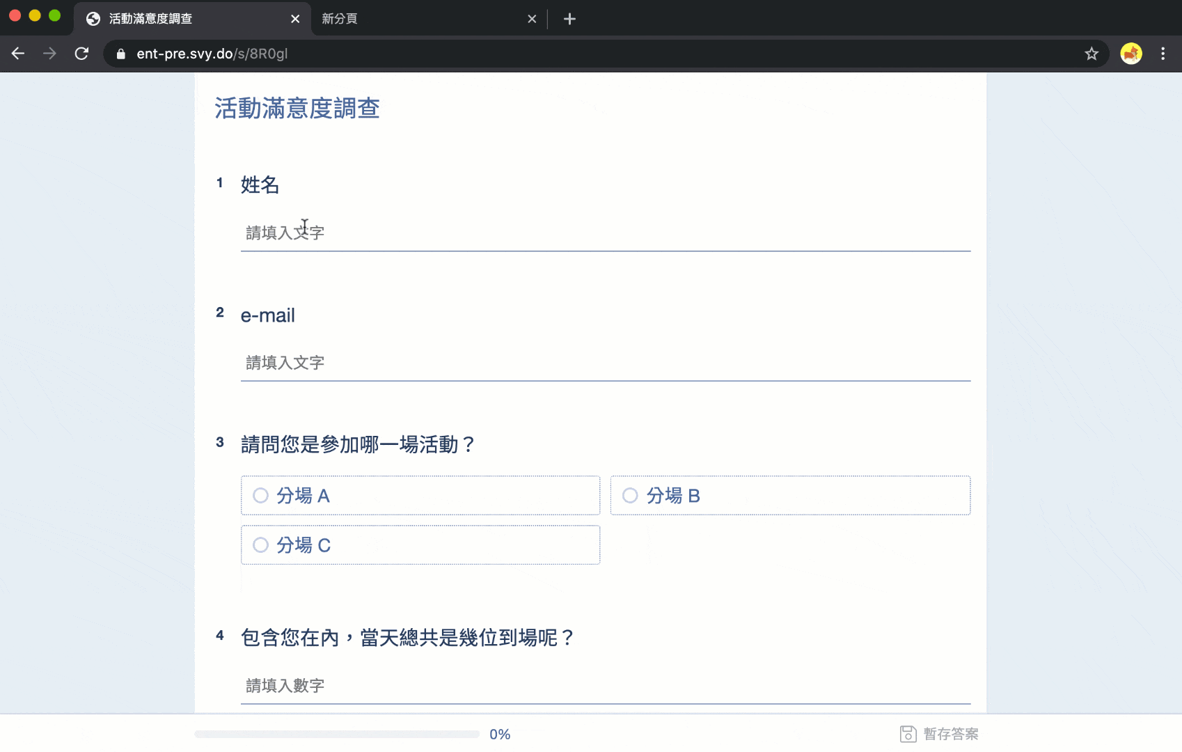Image resolution: width=1182 pixels, height=752 pixels.
Task: Click the 0% progress label
Action: point(500,734)
